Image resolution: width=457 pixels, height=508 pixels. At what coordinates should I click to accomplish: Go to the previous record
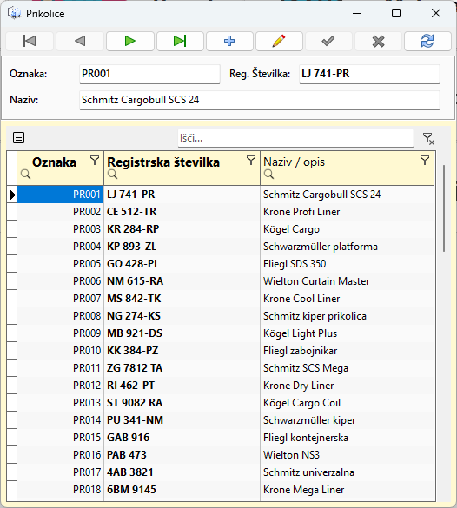coord(80,41)
